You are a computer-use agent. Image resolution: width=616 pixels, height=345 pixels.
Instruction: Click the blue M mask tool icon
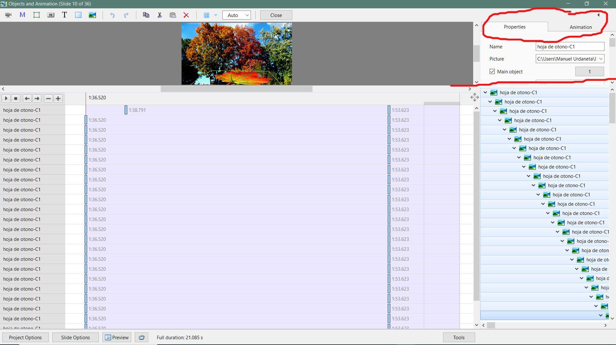coord(22,15)
